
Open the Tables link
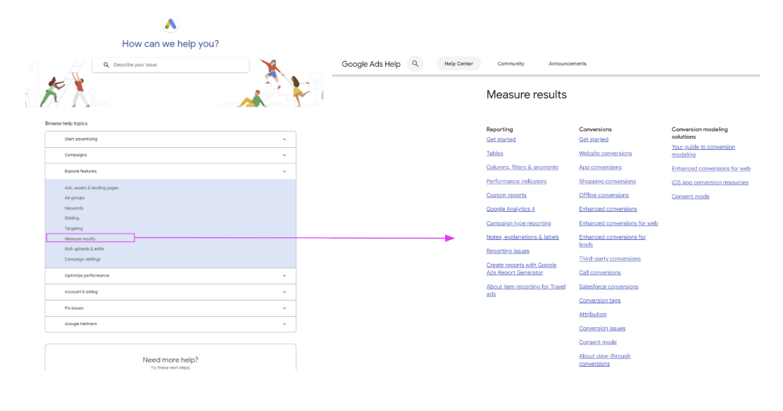coord(494,153)
